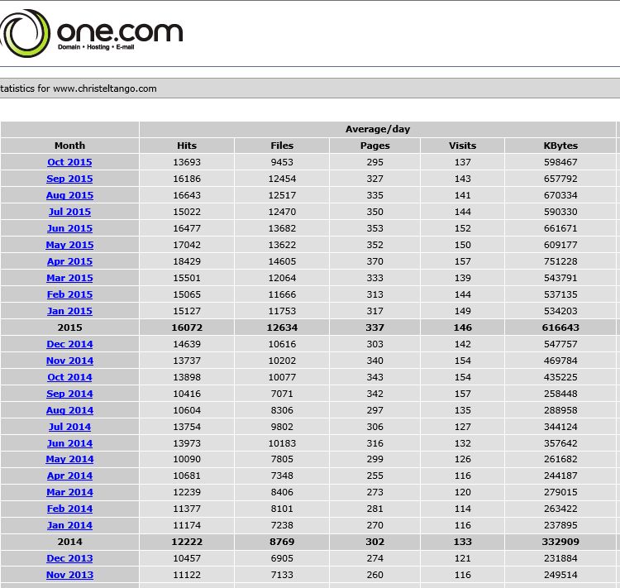Click the Files column header

(x=282, y=146)
